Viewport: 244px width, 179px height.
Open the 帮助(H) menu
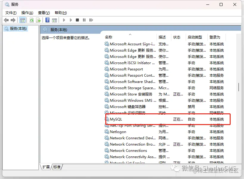[x=61, y=13]
